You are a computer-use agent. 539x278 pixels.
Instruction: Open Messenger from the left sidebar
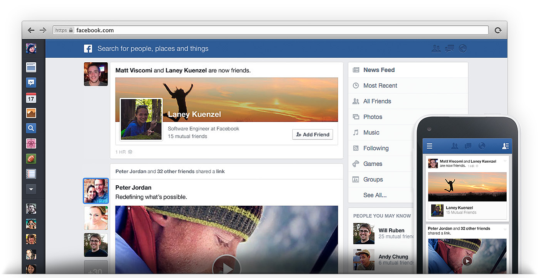31,82
